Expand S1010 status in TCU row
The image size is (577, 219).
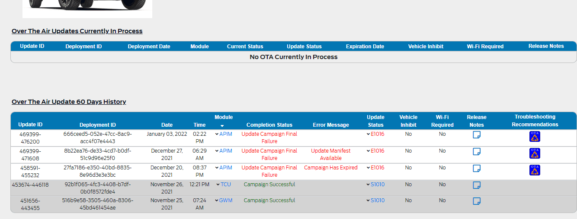coord(368,185)
